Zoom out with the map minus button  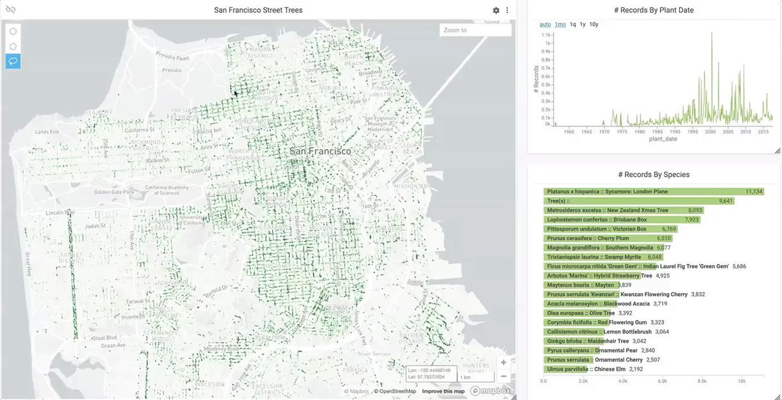504,376
